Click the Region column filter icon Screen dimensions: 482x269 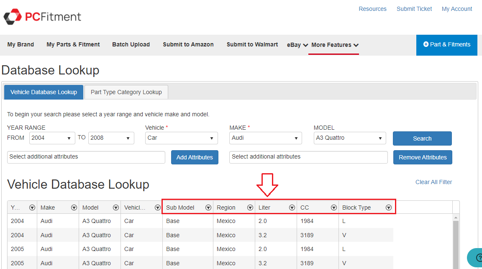pos(250,208)
